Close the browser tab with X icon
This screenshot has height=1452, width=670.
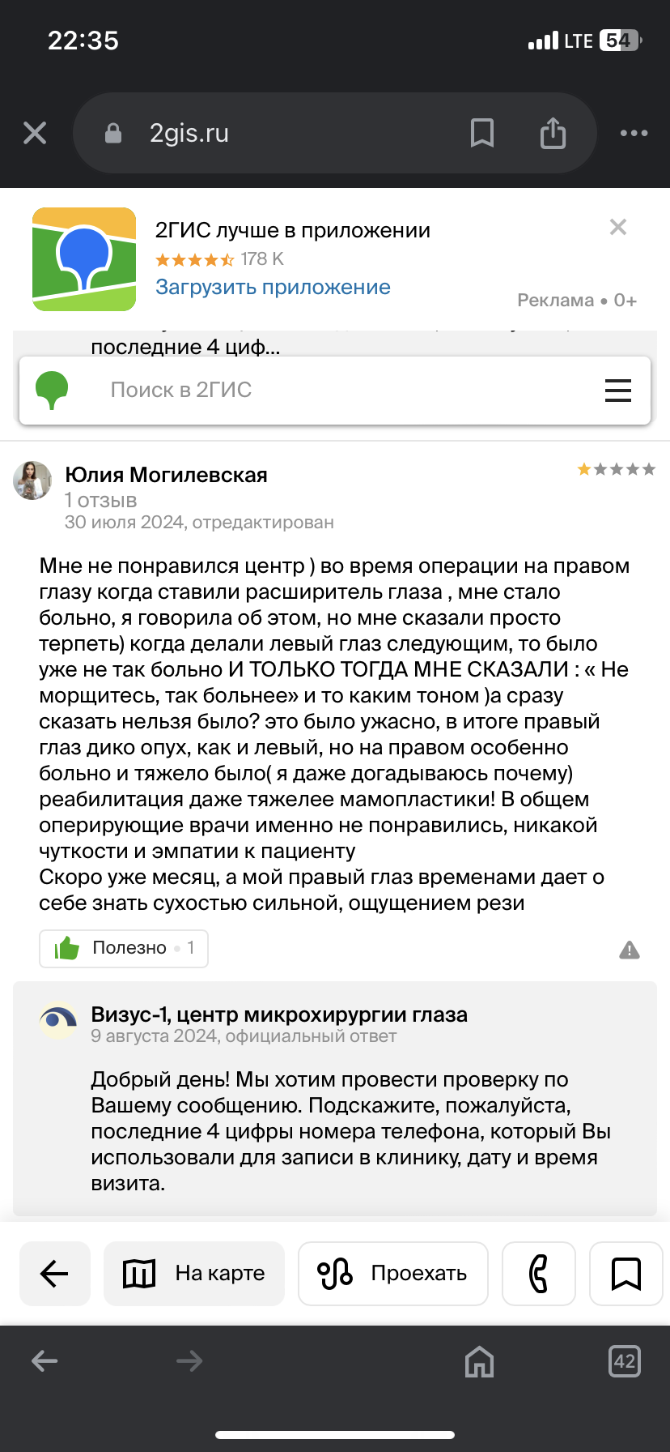35,133
